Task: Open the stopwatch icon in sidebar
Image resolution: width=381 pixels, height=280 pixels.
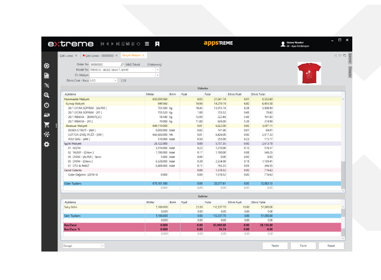Action: click(46, 105)
